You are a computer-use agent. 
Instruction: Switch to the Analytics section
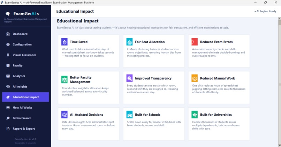coord(25,76)
